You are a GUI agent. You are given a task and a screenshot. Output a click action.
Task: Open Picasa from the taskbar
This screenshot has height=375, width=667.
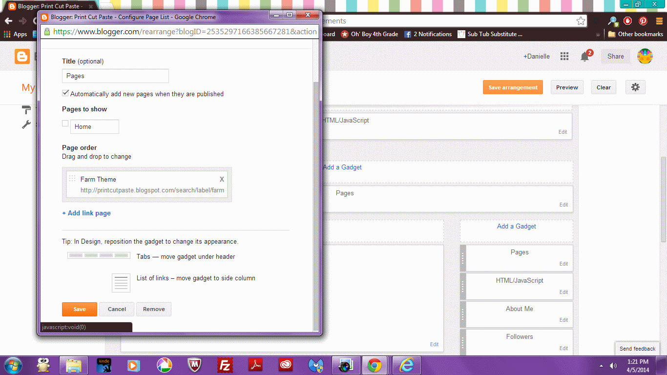coord(164,365)
